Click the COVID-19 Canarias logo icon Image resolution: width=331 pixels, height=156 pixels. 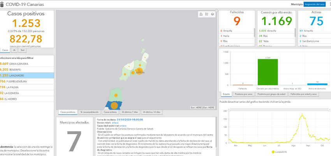click(3, 4)
